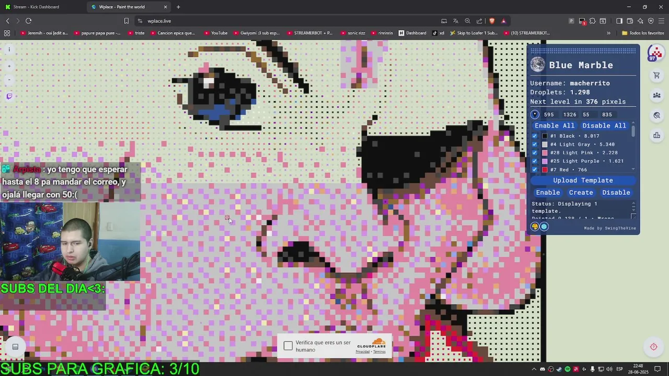Open the Brave VPN shield icon
669x376 pixels.
(651, 21)
